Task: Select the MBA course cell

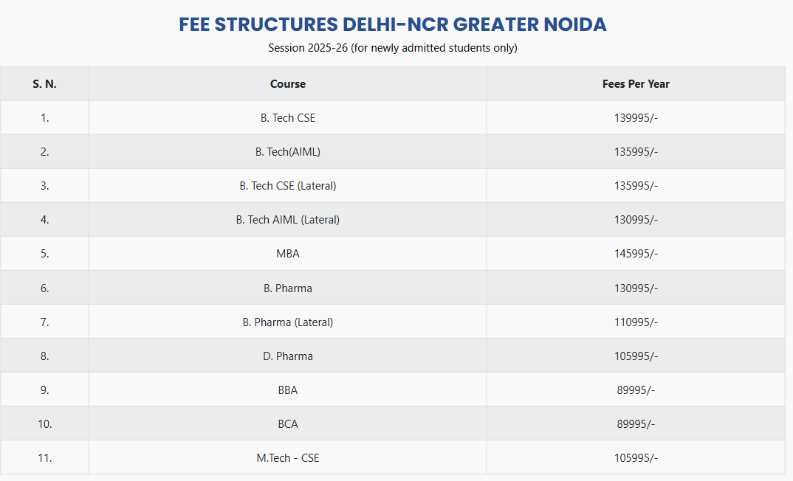Action: 287,254
